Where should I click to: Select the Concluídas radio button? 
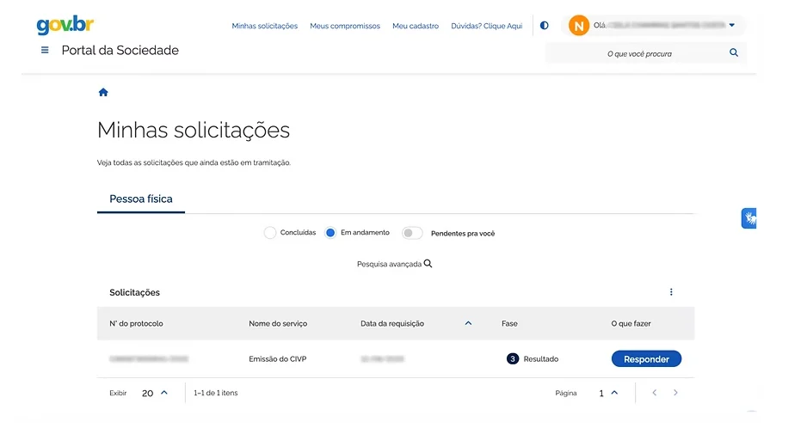[270, 233]
